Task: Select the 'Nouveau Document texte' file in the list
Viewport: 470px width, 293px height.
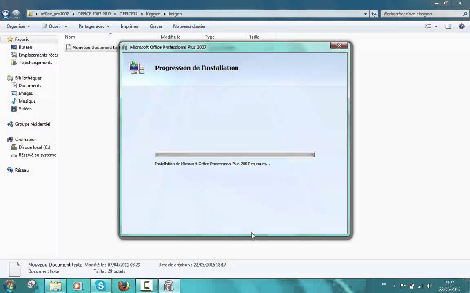Action: click(92, 48)
